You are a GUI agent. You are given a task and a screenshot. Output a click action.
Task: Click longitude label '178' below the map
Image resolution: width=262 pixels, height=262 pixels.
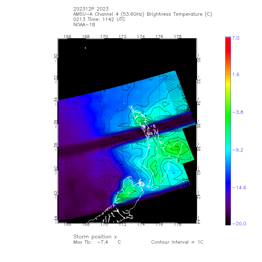(x=178, y=225)
